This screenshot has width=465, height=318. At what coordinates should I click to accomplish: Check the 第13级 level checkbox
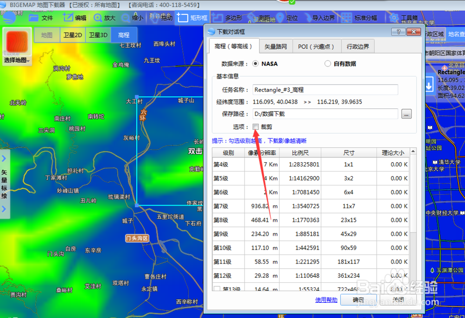[x=217, y=289]
